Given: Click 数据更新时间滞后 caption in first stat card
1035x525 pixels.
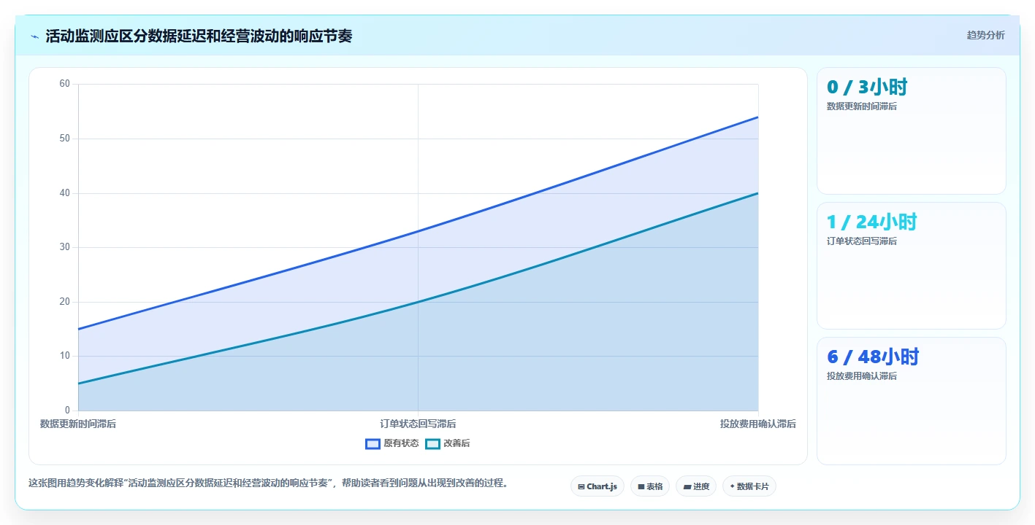Looking at the screenshot, I should click(862, 106).
